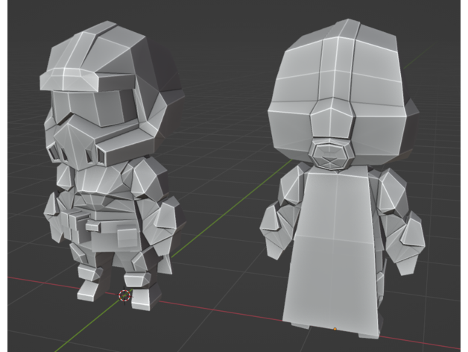Click the left character's foot farther from 3D cursor
468x352 pixels.
89,288
